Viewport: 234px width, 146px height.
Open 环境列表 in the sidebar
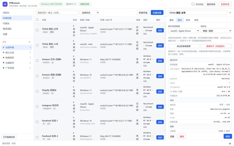pyautogui.click(x=17, y=18)
